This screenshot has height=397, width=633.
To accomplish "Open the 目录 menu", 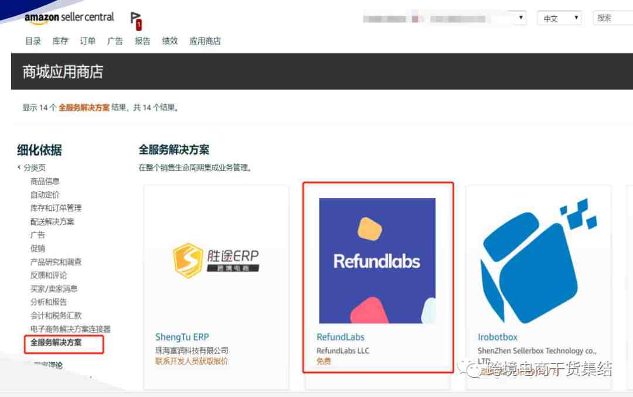I will (x=33, y=41).
